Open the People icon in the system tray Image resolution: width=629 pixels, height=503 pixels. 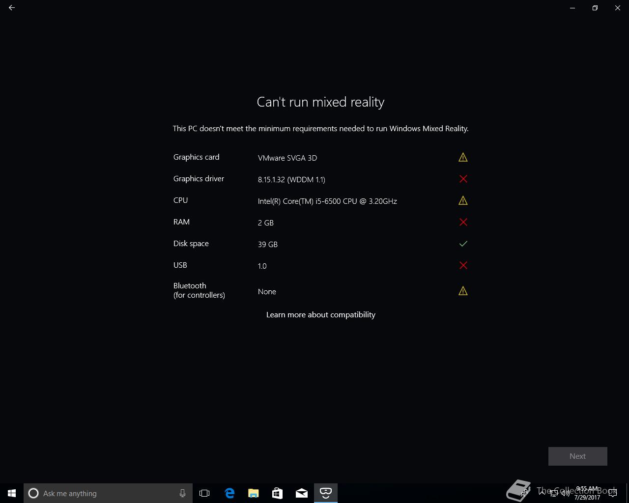click(x=524, y=493)
